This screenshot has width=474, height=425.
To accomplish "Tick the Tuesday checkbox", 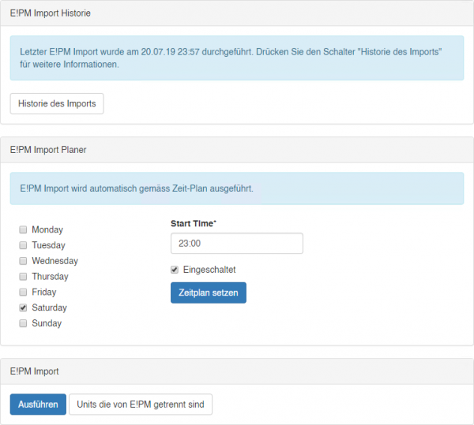I will (x=23, y=246).
